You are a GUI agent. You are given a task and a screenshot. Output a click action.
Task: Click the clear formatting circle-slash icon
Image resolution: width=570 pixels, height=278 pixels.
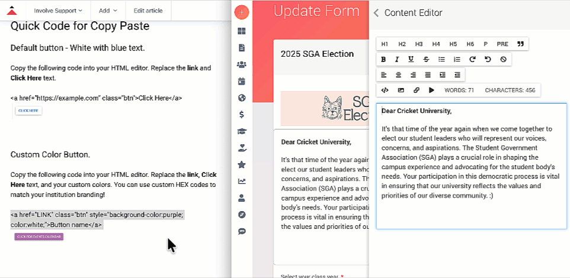click(x=503, y=60)
